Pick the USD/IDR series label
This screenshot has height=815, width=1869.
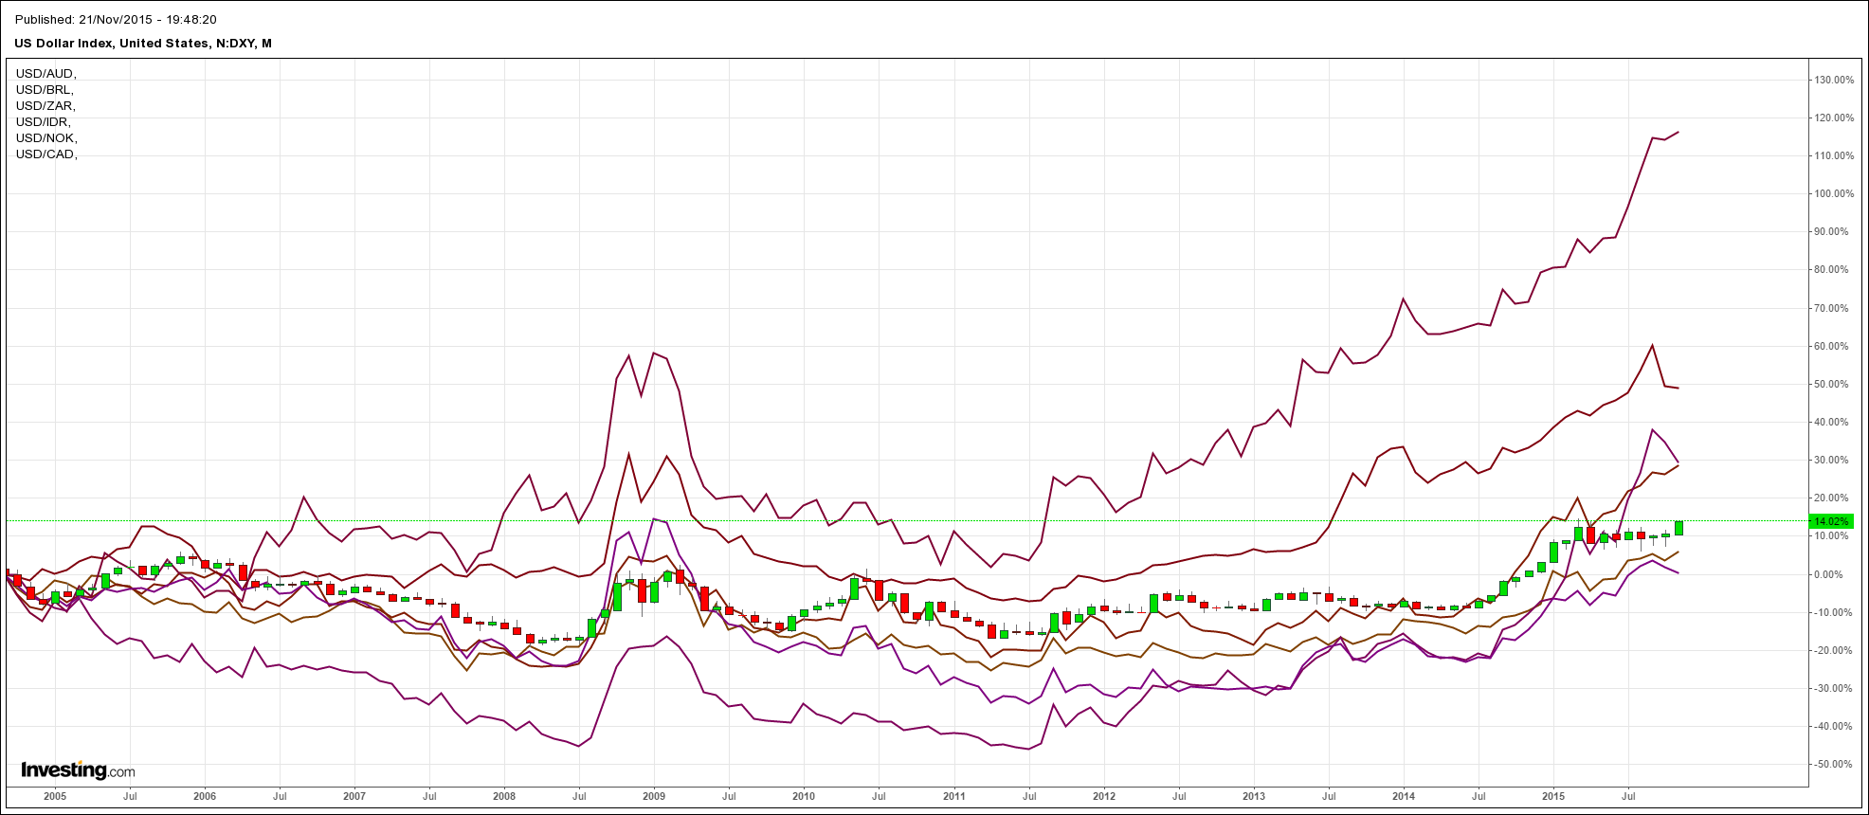(44, 122)
